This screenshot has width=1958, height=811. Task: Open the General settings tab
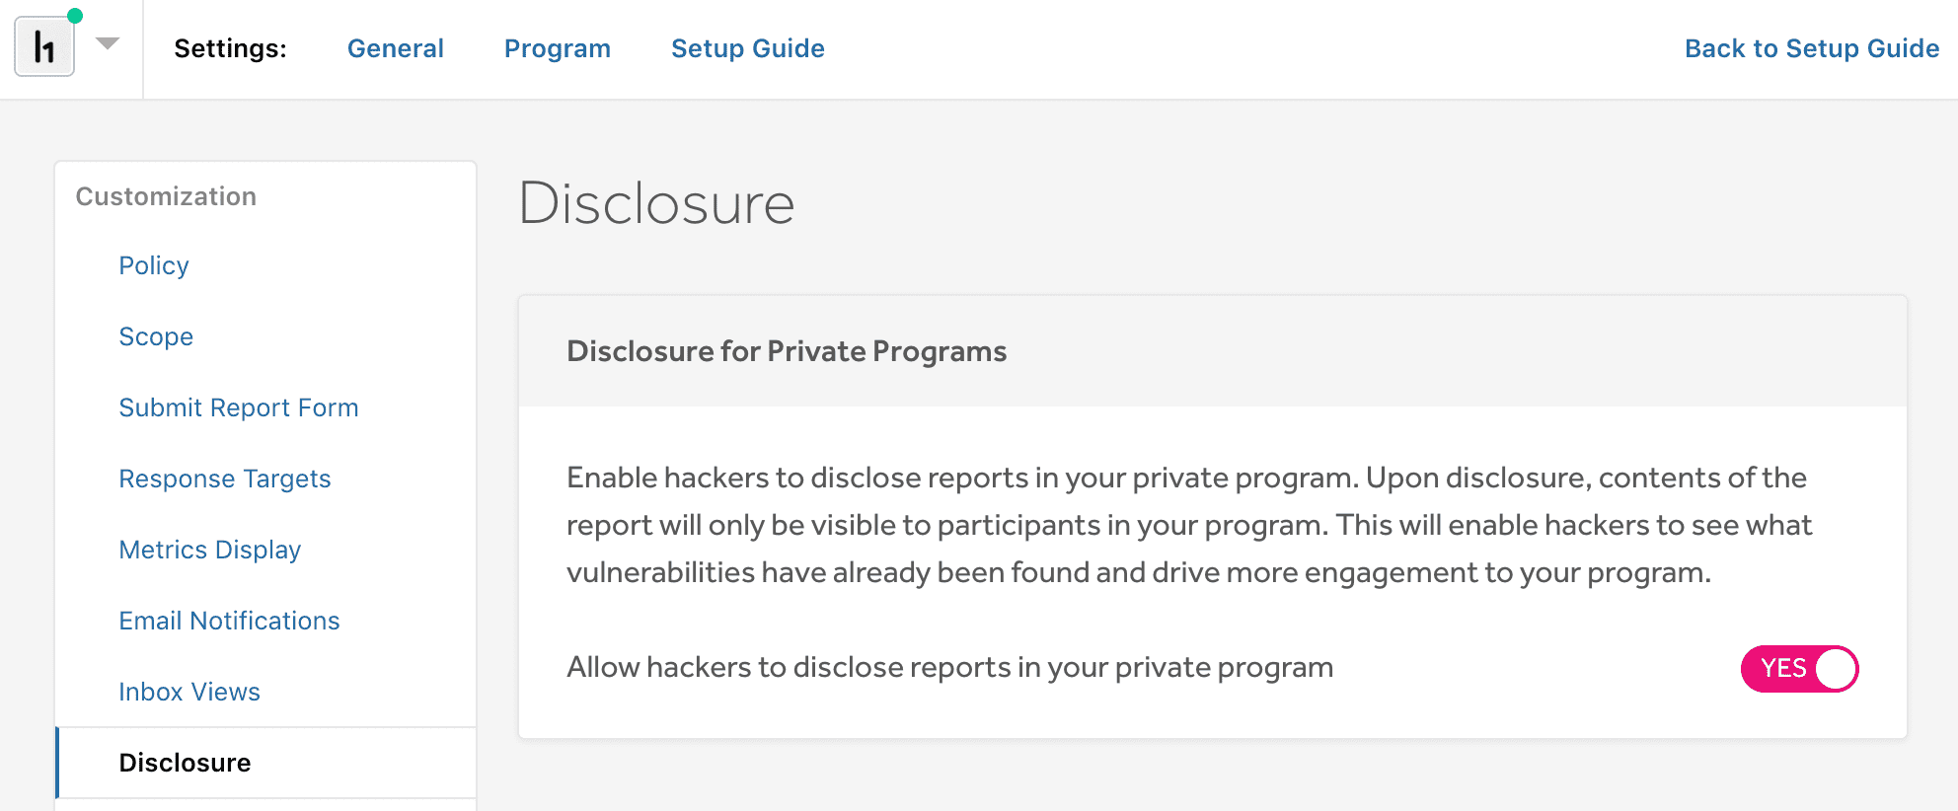[395, 48]
